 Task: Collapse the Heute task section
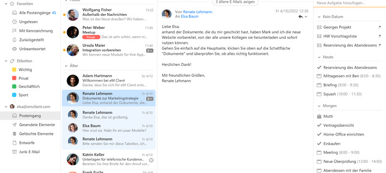[319, 57]
